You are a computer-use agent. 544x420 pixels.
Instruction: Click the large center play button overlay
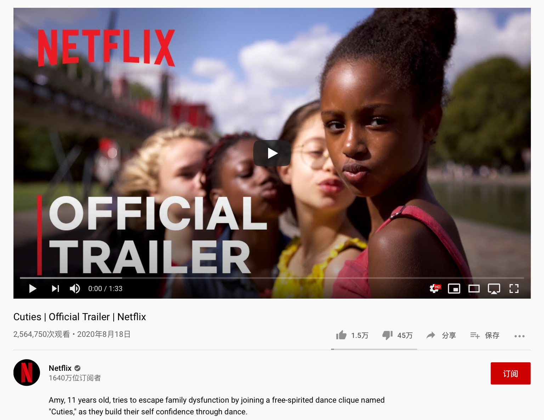click(x=272, y=153)
